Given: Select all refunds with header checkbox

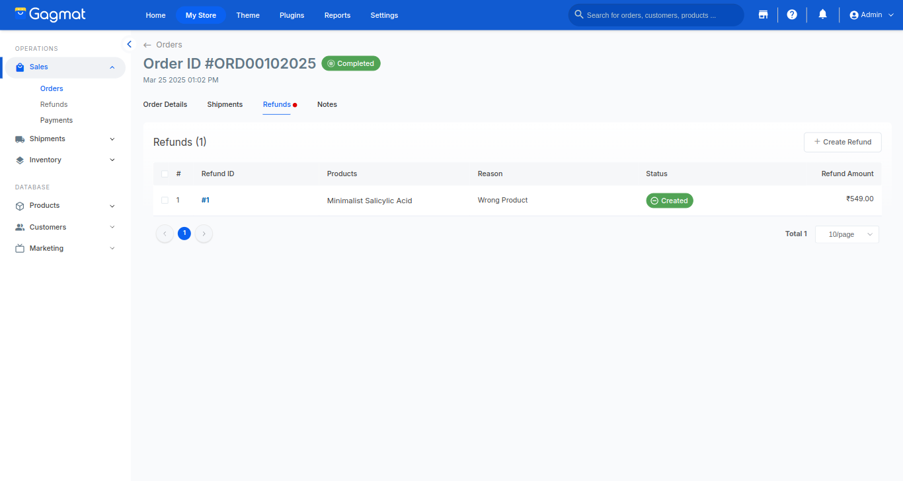Looking at the screenshot, I should click(x=165, y=174).
